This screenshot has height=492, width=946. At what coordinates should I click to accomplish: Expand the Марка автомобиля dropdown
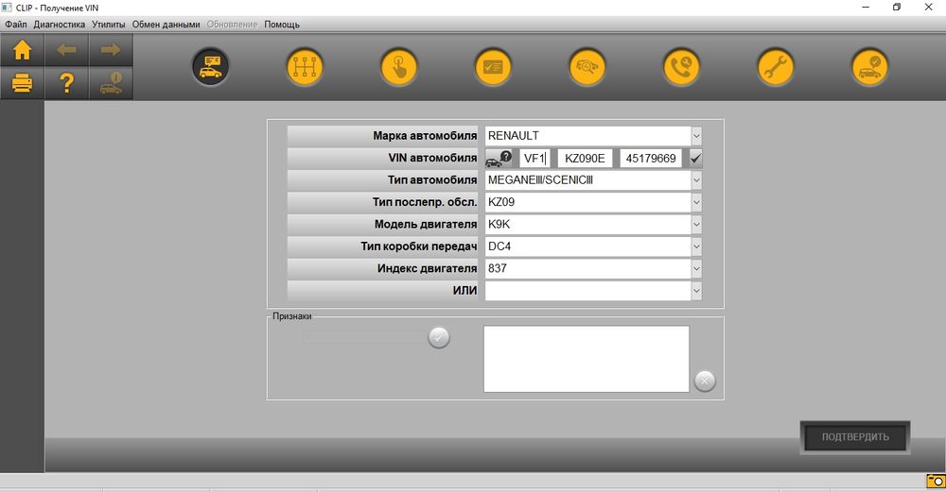tap(696, 136)
